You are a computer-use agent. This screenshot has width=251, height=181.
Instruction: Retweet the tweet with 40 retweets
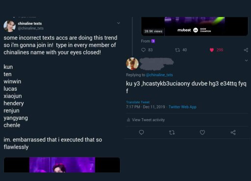pos(177,50)
